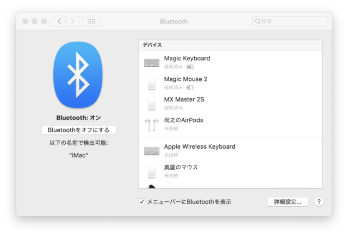Click the back navigation arrow
This screenshot has width=348, height=236.
(x=59, y=21)
